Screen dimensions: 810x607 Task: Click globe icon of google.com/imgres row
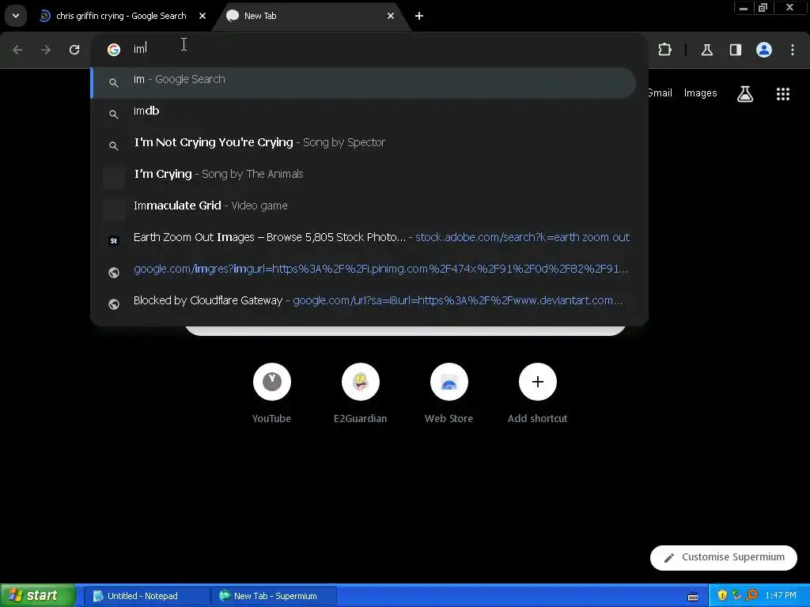pos(114,272)
